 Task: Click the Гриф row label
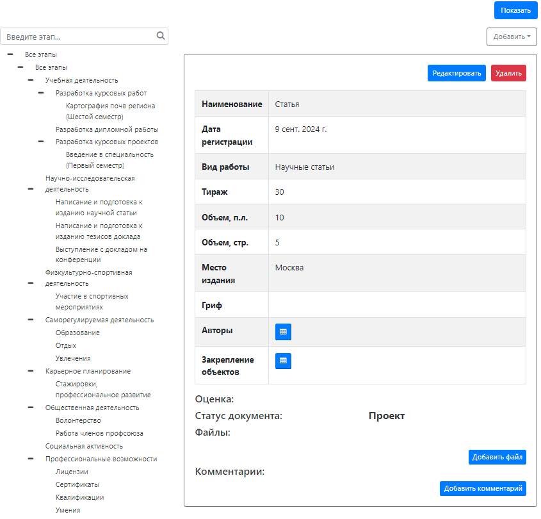pyautogui.click(x=212, y=305)
